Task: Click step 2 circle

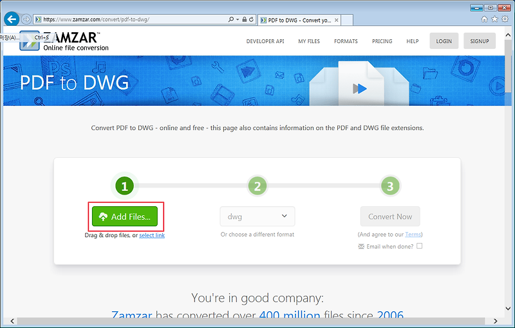Action: 257,186
